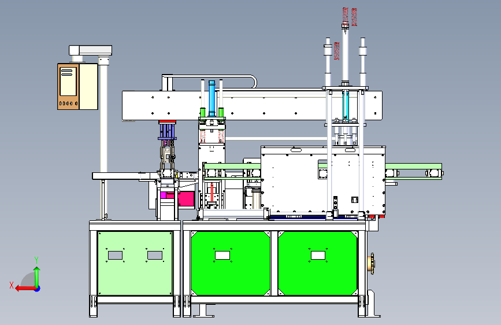Select the Y axis label
The image size is (501, 325).
click(36, 260)
